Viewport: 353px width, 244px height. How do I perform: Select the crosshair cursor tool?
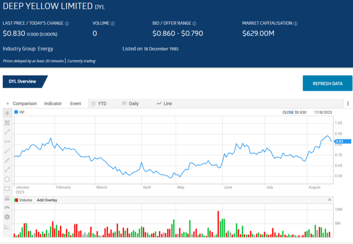pyautogui.click(x=7, y=113)
